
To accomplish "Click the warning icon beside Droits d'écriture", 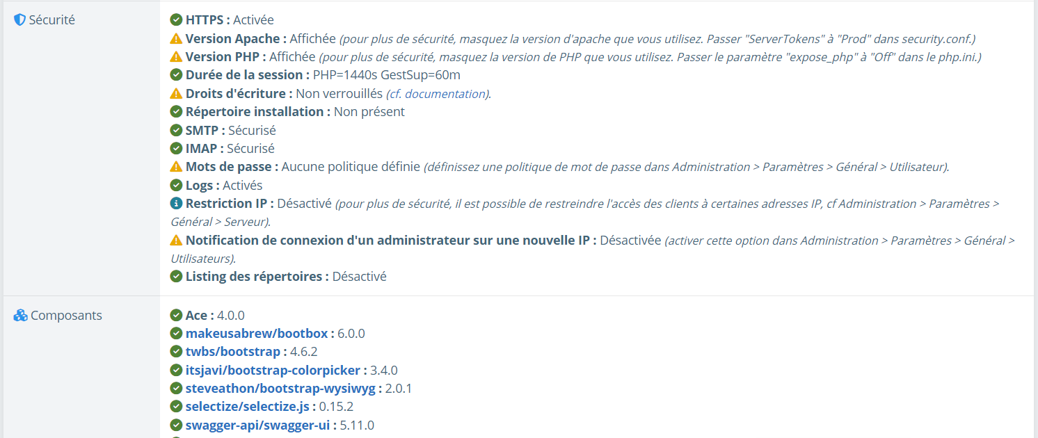I will click(x=177, y=94).
